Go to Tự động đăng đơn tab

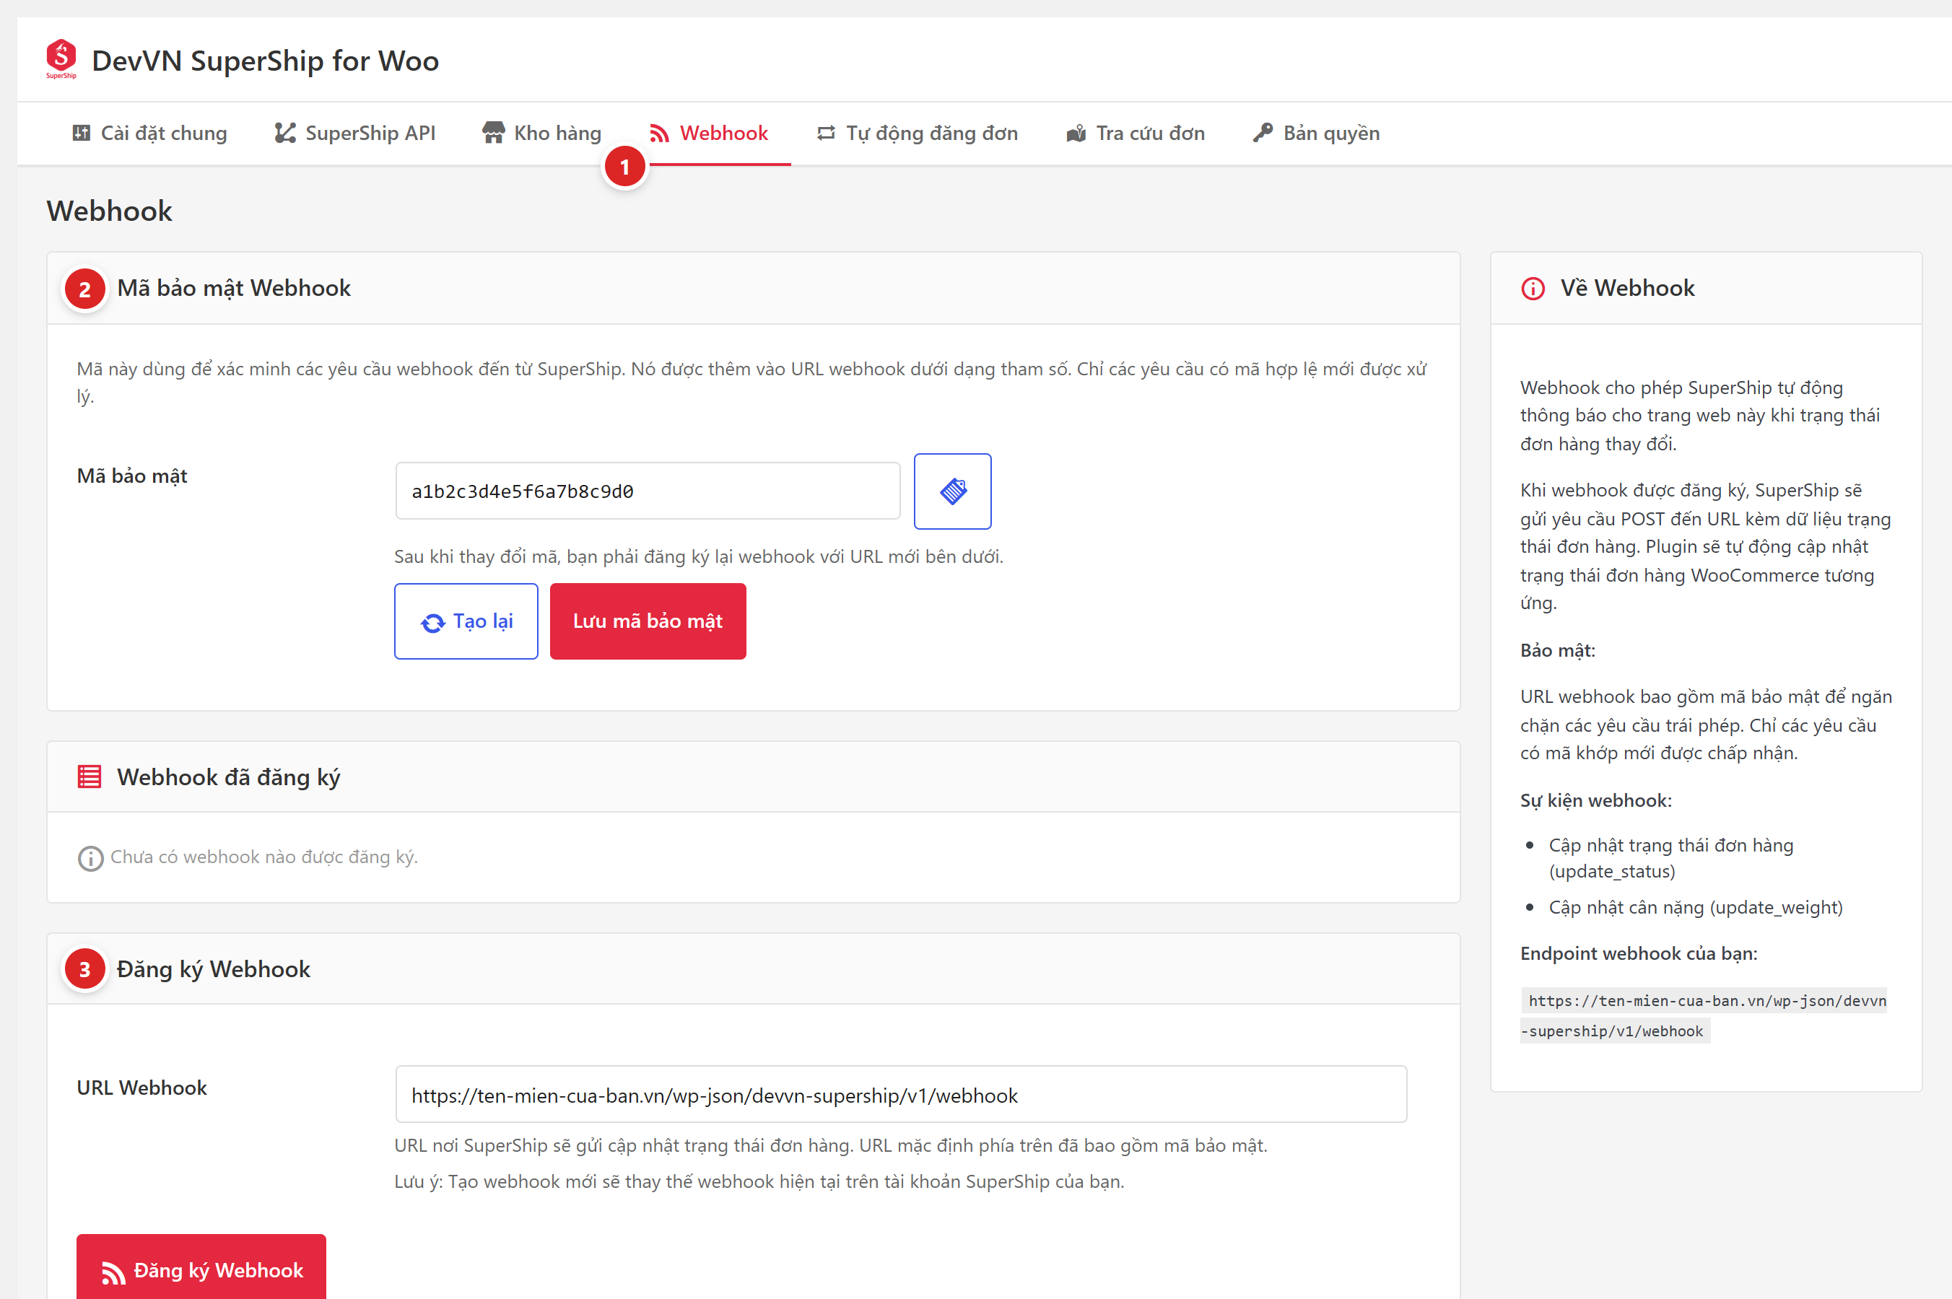pyautogui.click(x=918, y=134)
